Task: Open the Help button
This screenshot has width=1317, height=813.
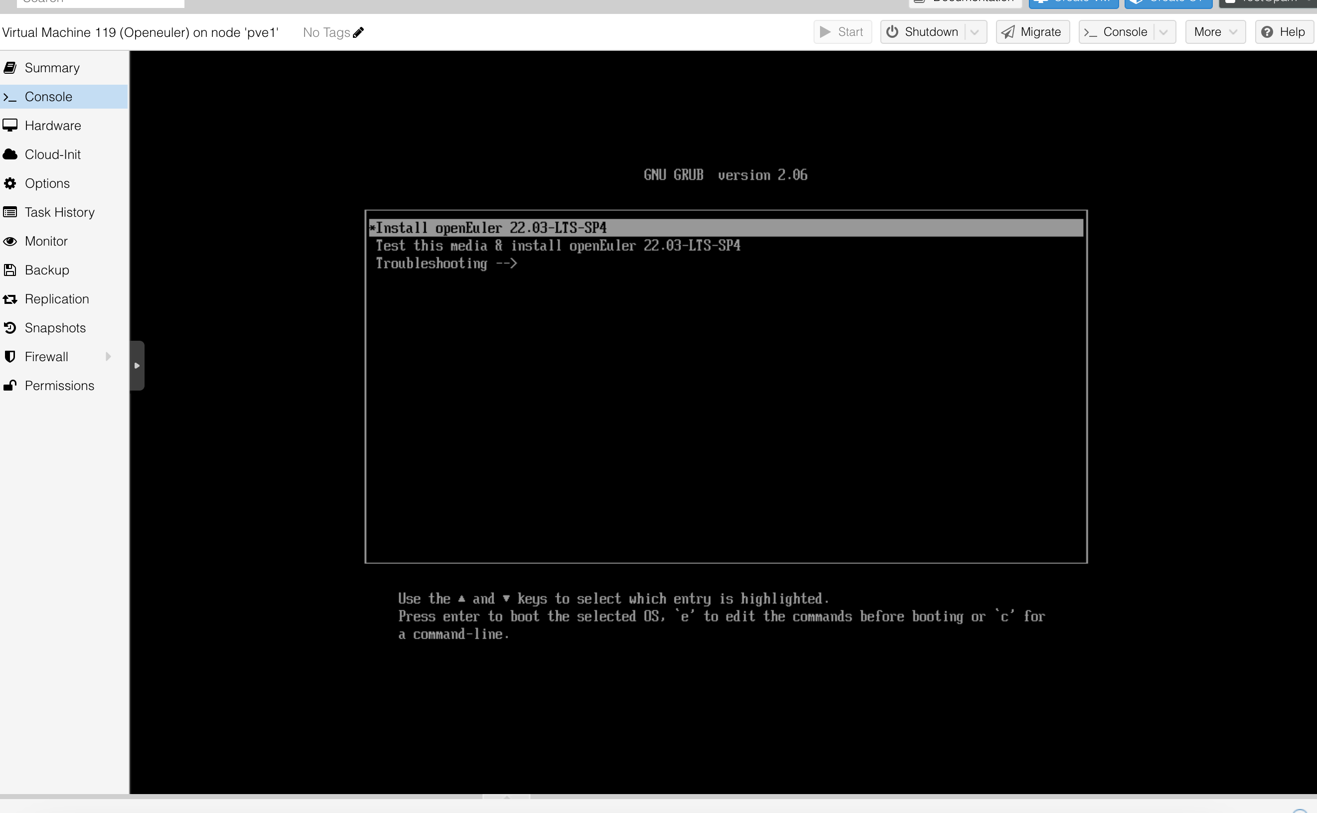Action: pyautogui.click(x=1284, y=32)
